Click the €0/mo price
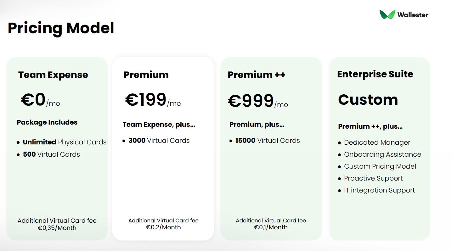This screenshot has width=452, height=251. [x=40, y=100]
